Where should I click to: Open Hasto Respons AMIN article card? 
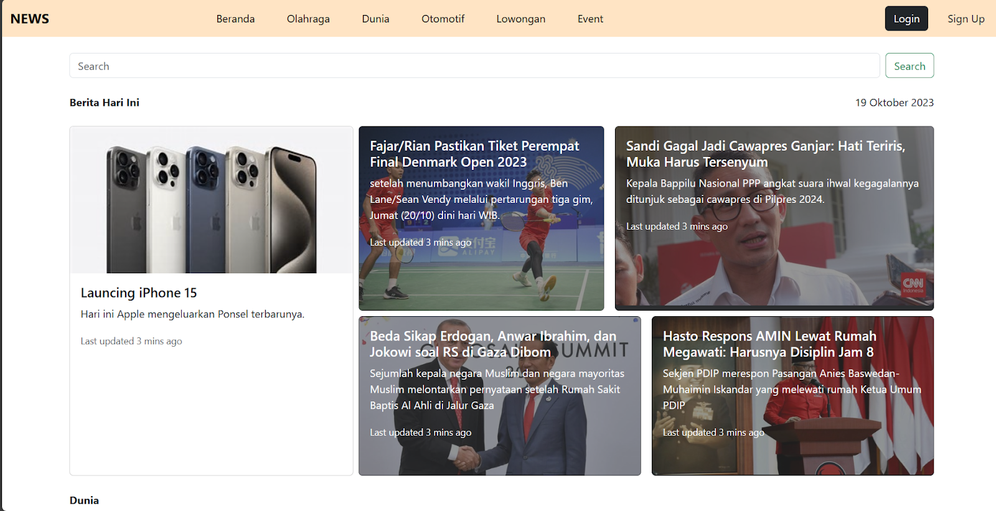[x=792, y=396]
